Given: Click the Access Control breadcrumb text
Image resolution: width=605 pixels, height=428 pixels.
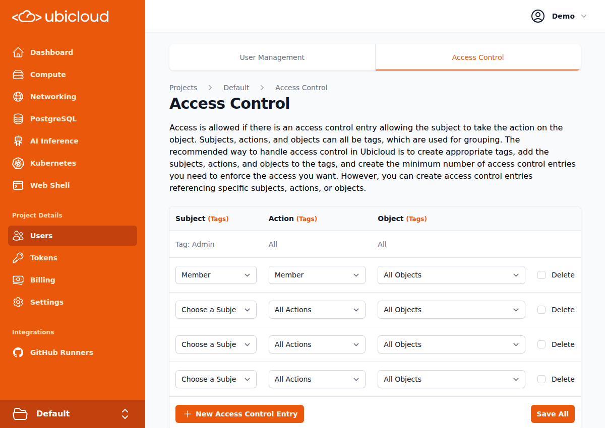Looking at the screenshot, I should 301,88.
